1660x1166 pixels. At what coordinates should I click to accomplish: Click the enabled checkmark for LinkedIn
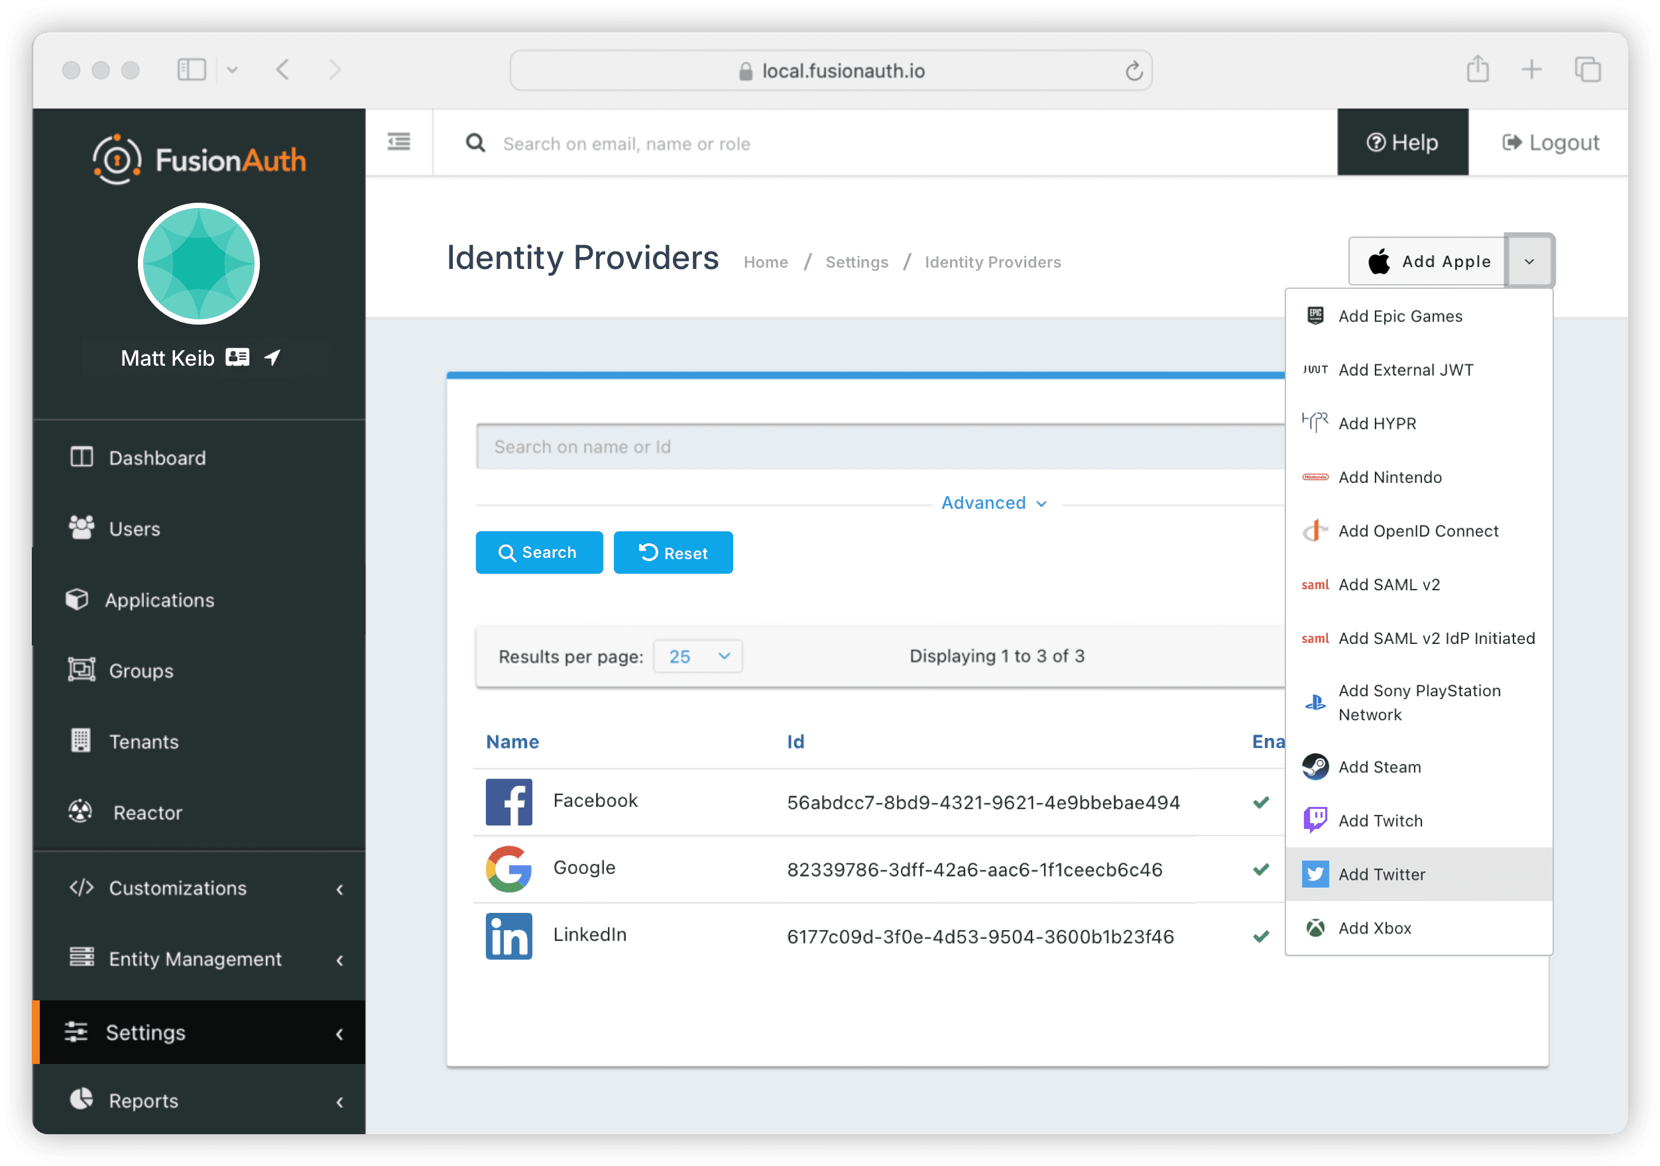[1262, 936]
